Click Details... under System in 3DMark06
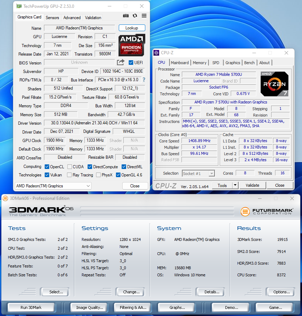This screenshot has height=316, width=302. (211, 292)
